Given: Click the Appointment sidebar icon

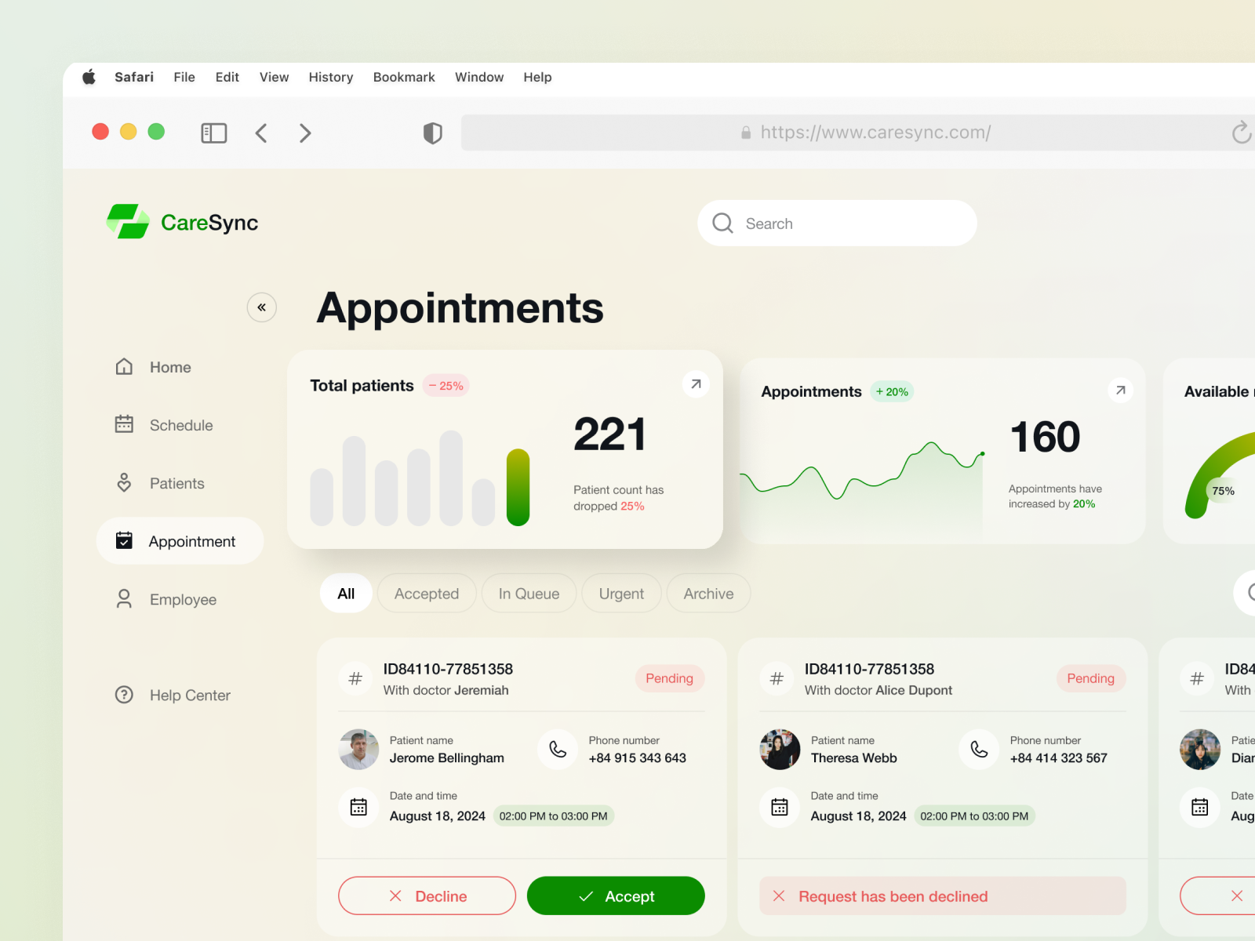Looking at the screenshot, I should [x=124, y=540].
